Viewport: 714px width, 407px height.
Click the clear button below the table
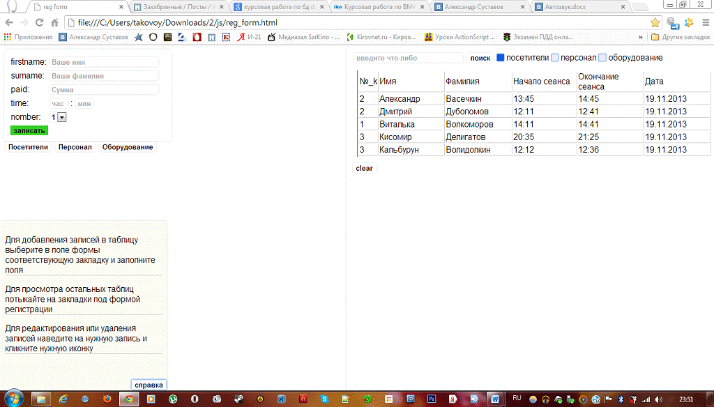tap(364, 168)
